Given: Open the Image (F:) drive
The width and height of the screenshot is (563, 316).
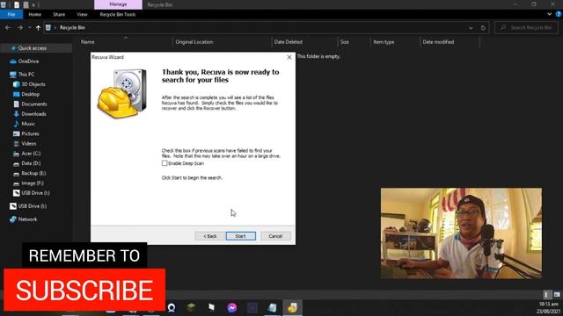Looking at the screenshot, I should tap(33, 183).
